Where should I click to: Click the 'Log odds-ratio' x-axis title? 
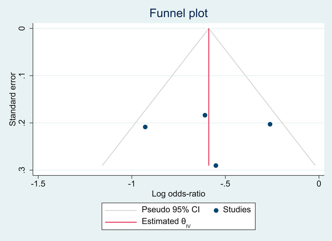coord(178,194)
